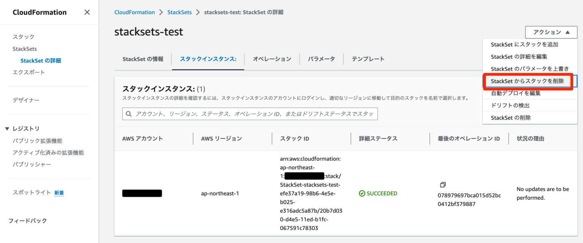Close the CloudFormation navigation sidebar
The image size is (583, 243).
pos(87,12)
